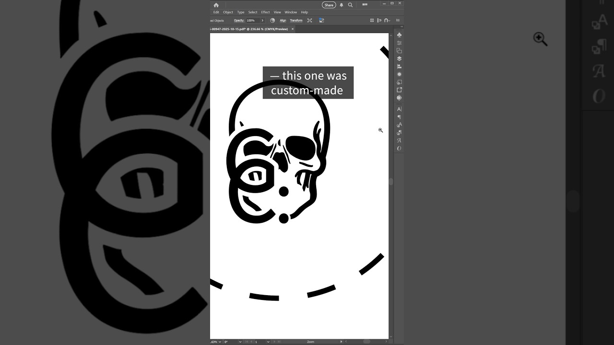The height and width of the screenshot is (345, 614).
Task: Click the "Zoom" status bar text
Action: click(x=310, y=342)
